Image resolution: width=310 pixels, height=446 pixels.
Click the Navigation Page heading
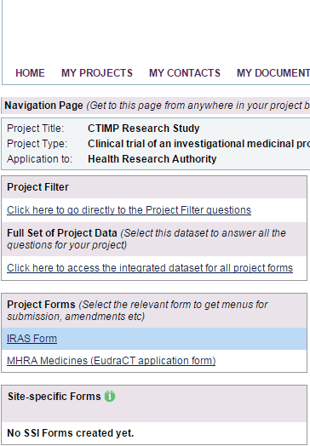click(x=43, y=106)
